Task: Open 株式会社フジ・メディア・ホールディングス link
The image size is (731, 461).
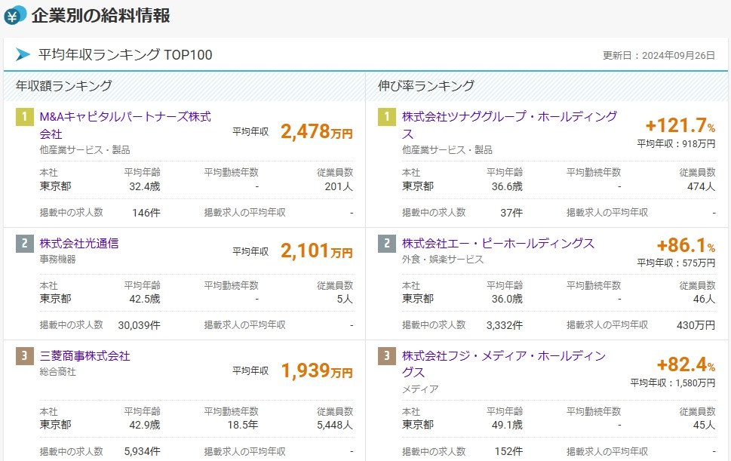Action: (504, 364)
